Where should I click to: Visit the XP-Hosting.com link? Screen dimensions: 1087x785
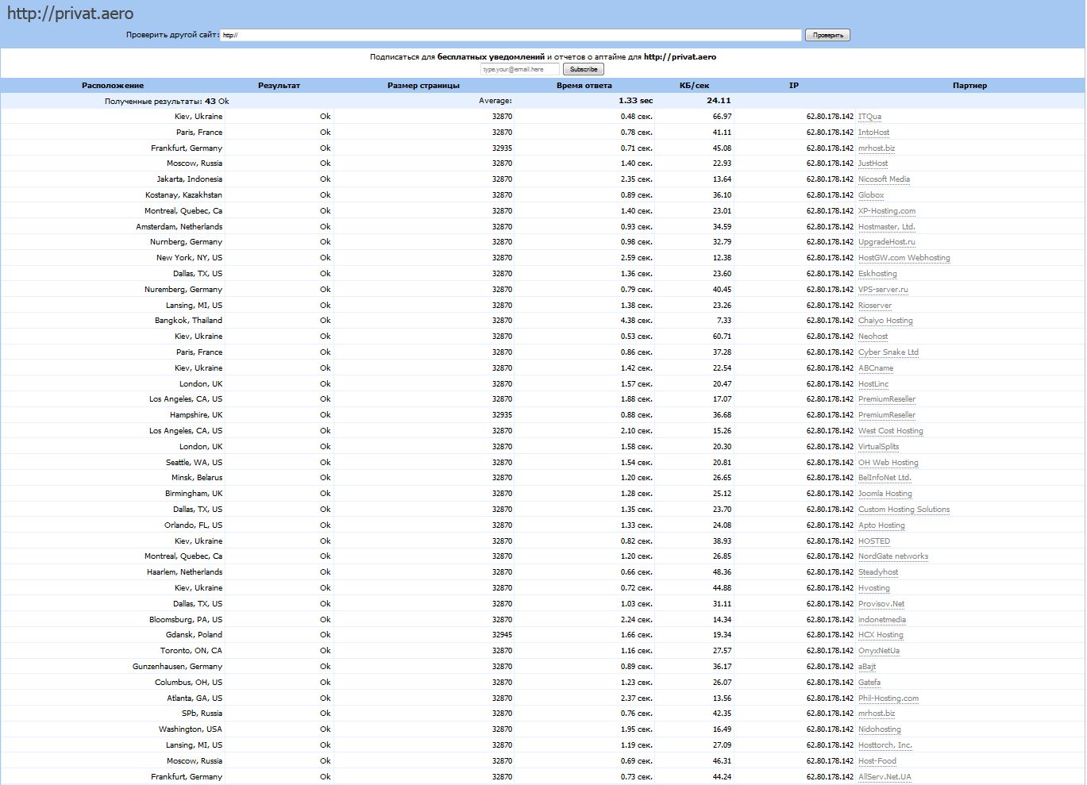(886, 211)
